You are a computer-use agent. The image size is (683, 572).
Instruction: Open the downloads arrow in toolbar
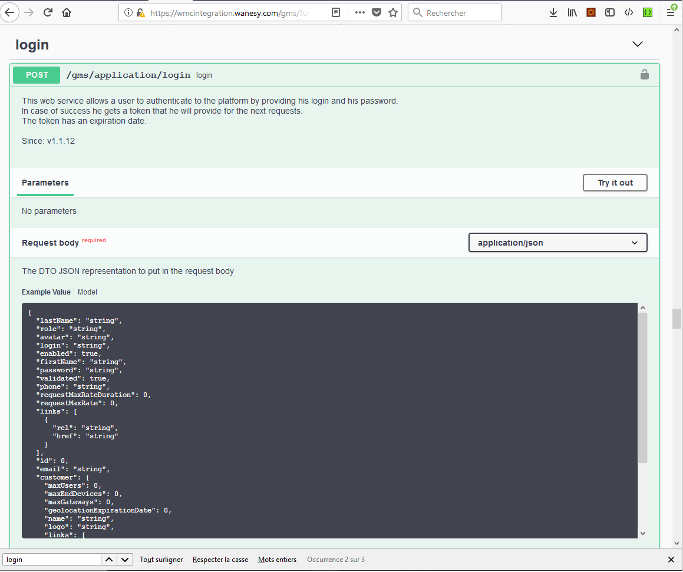coord(553,12)
